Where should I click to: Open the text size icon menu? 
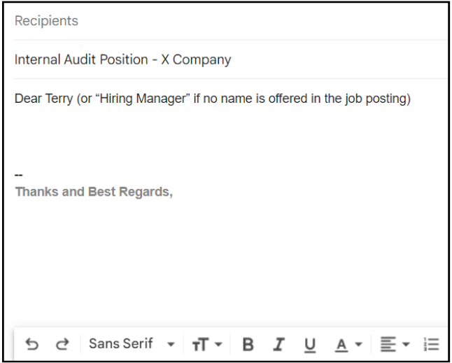[x=200, y=344]
